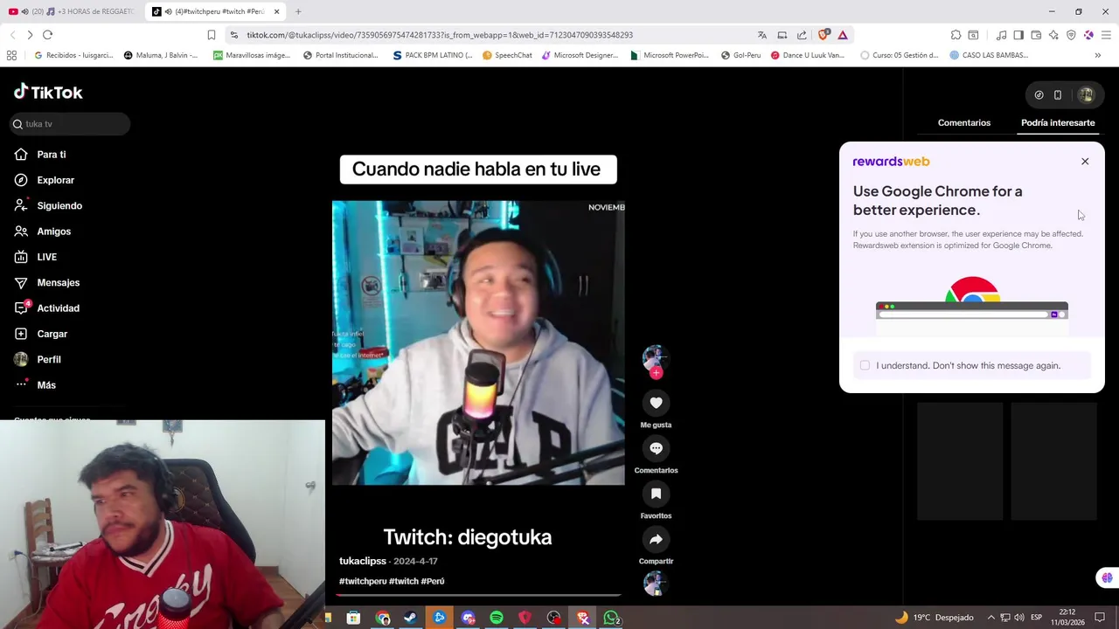Click the translate icon in the address bar

coord(762,35)
